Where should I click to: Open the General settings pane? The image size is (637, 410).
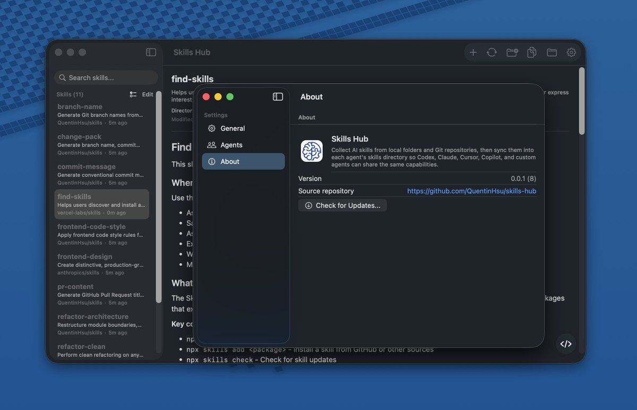pos(243,128)
